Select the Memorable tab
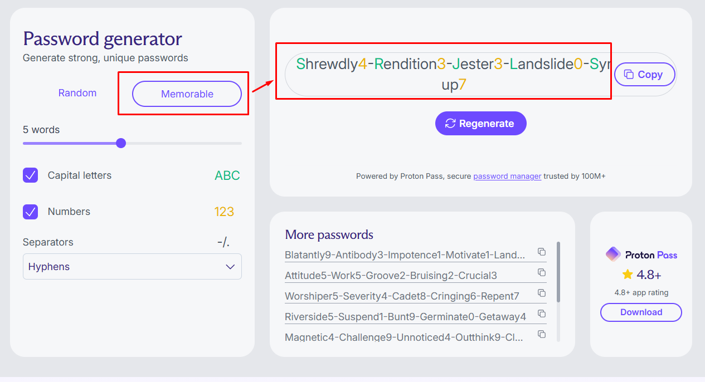The image size is (705, 382). click(186, 94)
